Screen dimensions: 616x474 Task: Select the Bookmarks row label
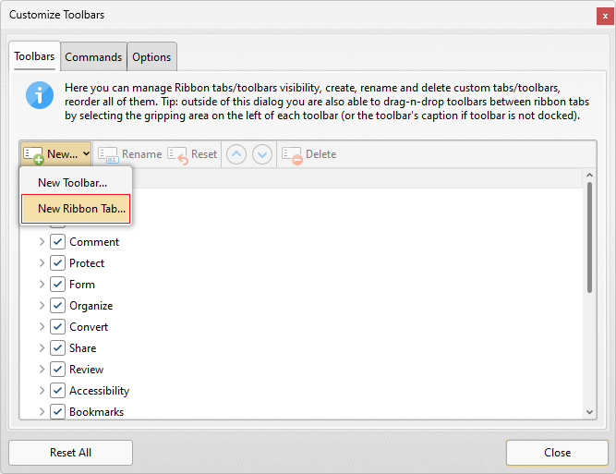[97, 411]
